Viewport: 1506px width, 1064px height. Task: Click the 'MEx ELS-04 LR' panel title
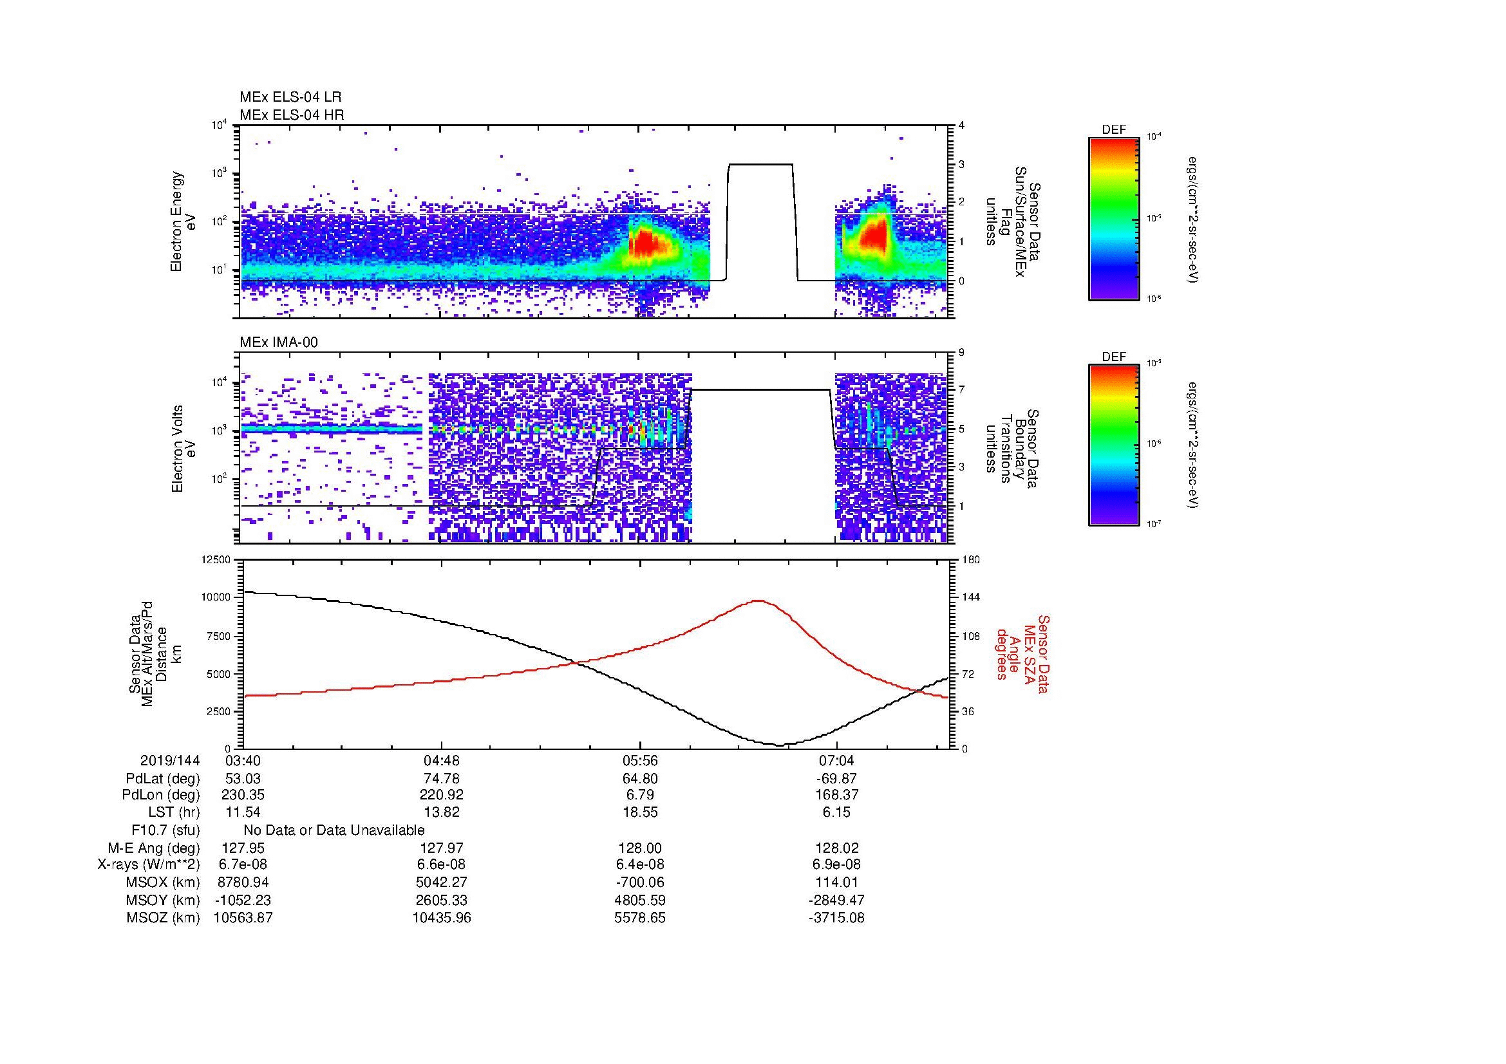tap(290, 97)
